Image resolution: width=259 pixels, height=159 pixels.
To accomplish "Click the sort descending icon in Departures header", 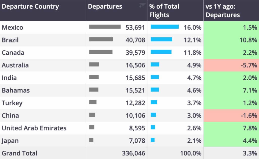I will coord(142,6).
